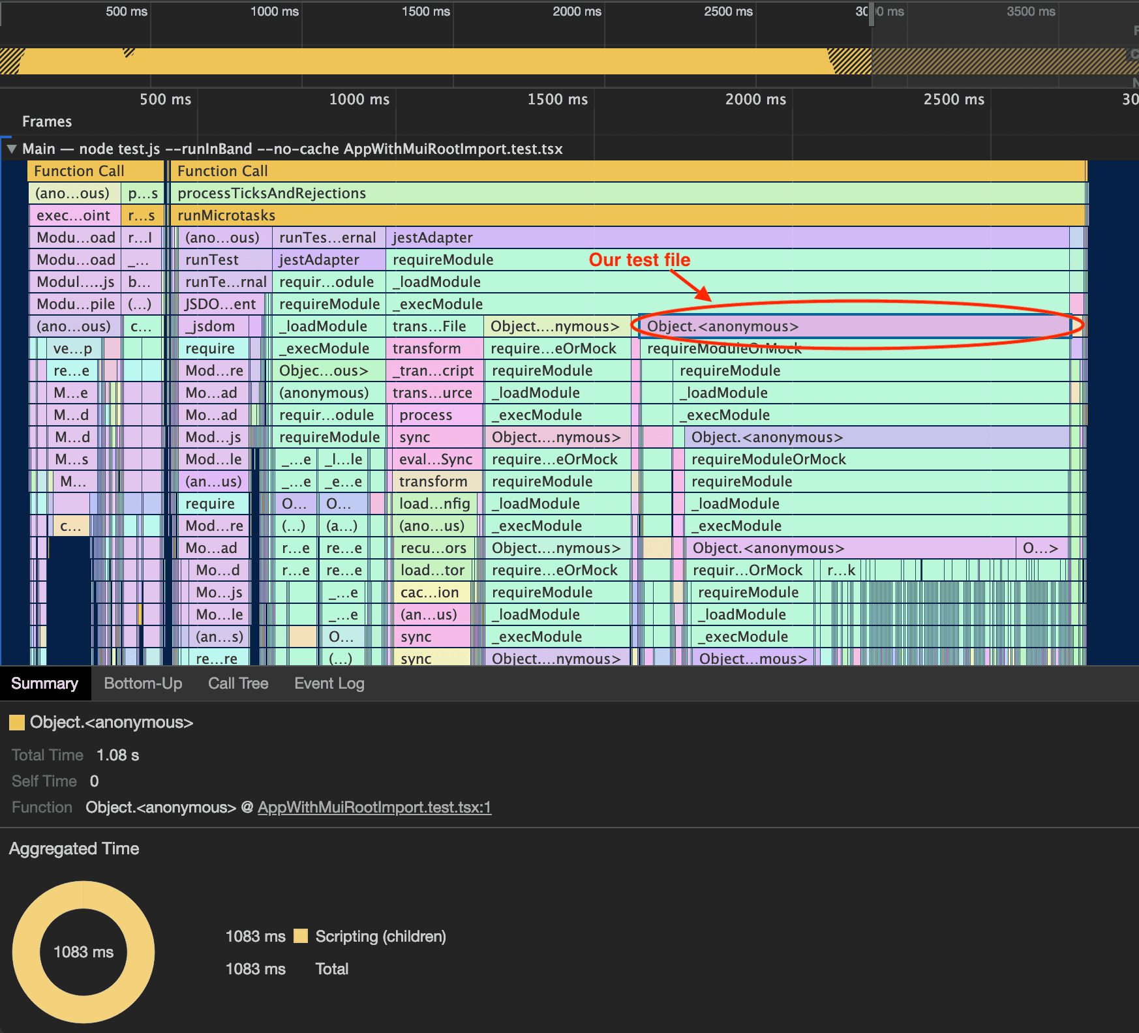The width and height of the screenshot is (1139, 1033).
Task: Click the Scripting (children) legend swatch
Action: [x=301, y=936]
